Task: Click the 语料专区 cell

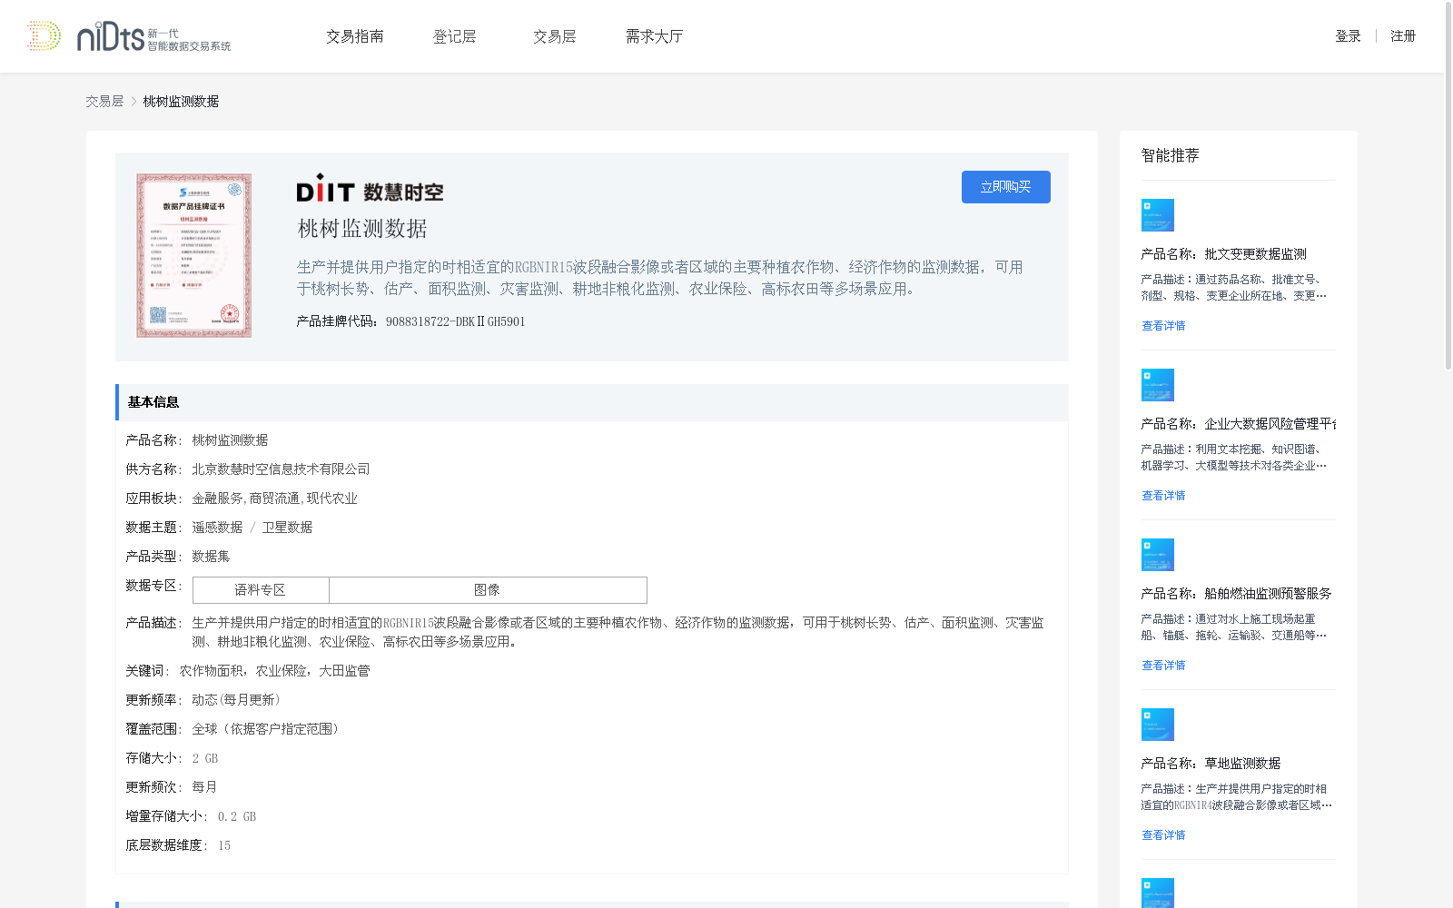Action: (261, 590)
